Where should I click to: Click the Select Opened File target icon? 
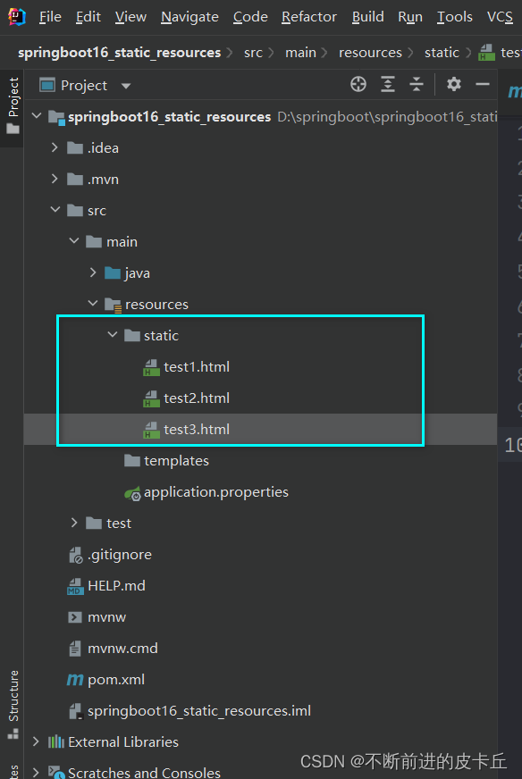(x=358, y=85)
